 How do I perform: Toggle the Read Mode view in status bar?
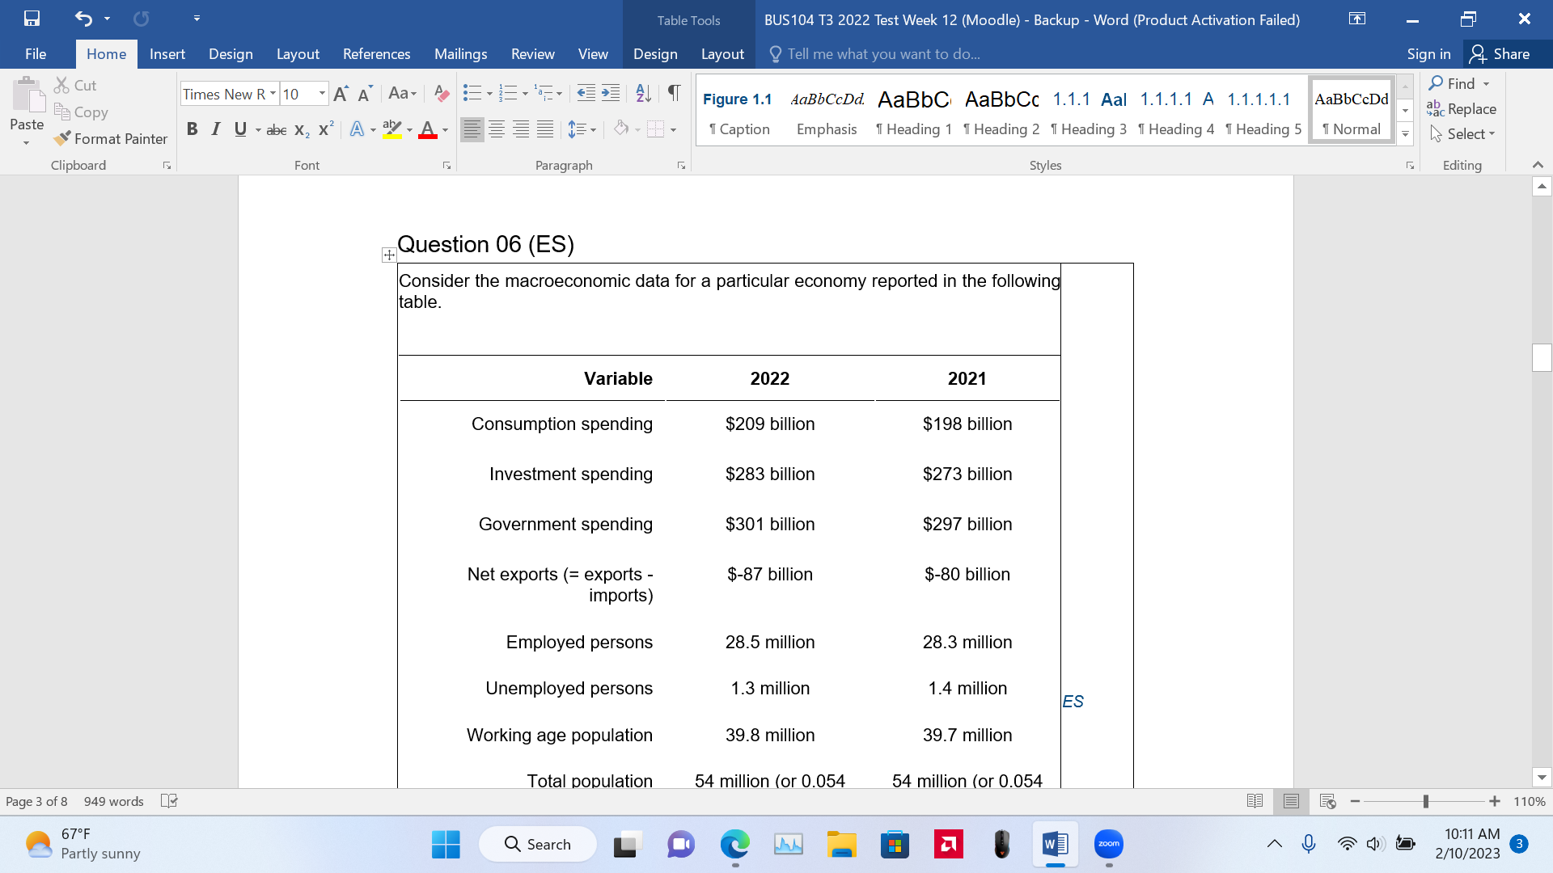pyautogui.click(x=1255, y=801)
